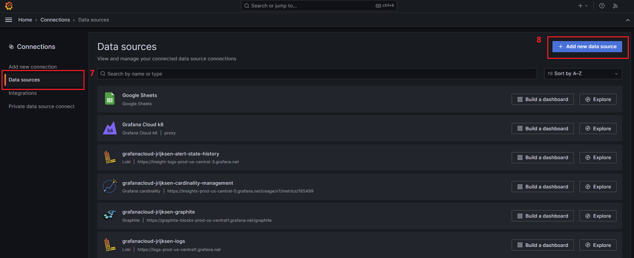This screenshot has height=258, width=634.
Task: Explore the Google Sheets data source
Action: pyautogui.click(x=598, y=99)
